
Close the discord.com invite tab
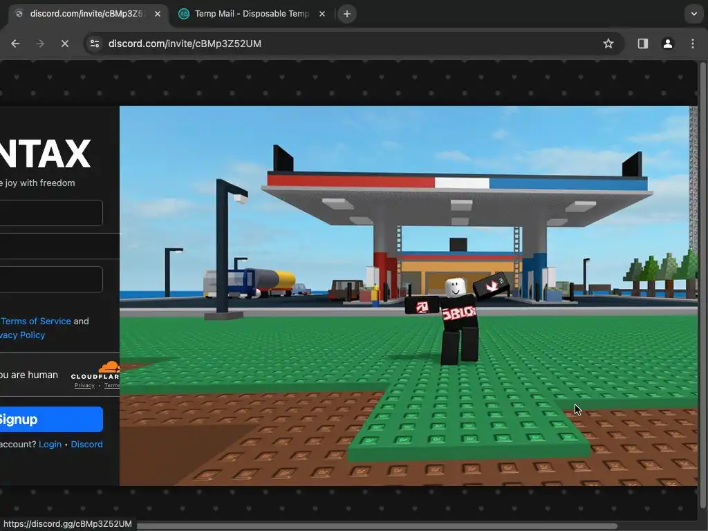[158, 14]
